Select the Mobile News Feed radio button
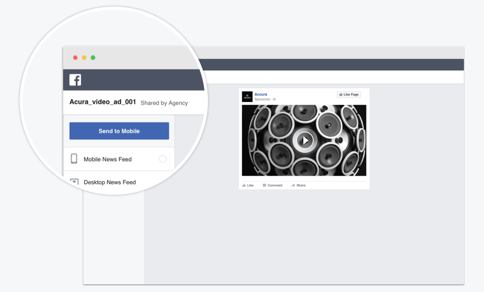484x292 pixels. (163, 159)
